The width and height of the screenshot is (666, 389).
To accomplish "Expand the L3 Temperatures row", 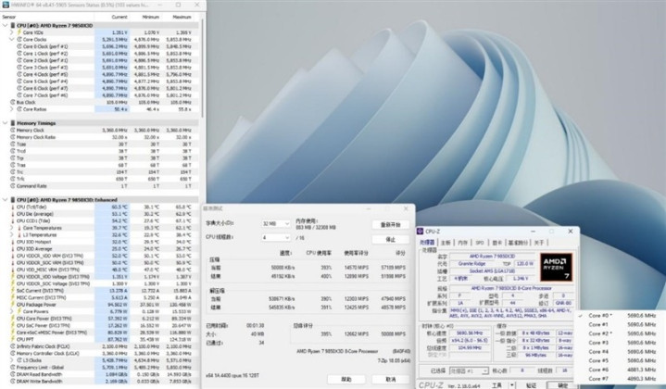I will click(12, 235).
